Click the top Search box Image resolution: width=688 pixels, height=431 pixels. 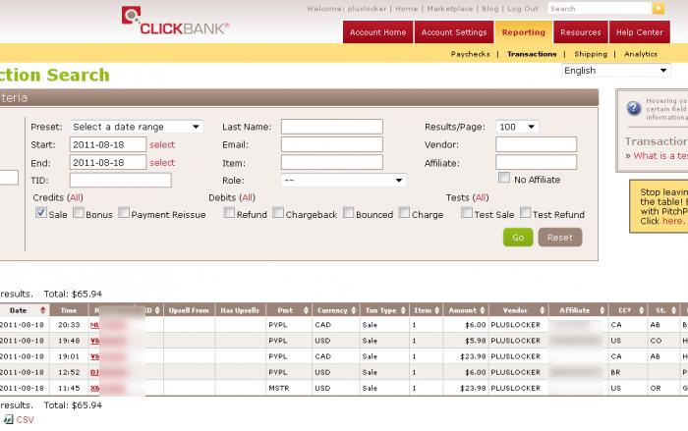click(600, 8)
